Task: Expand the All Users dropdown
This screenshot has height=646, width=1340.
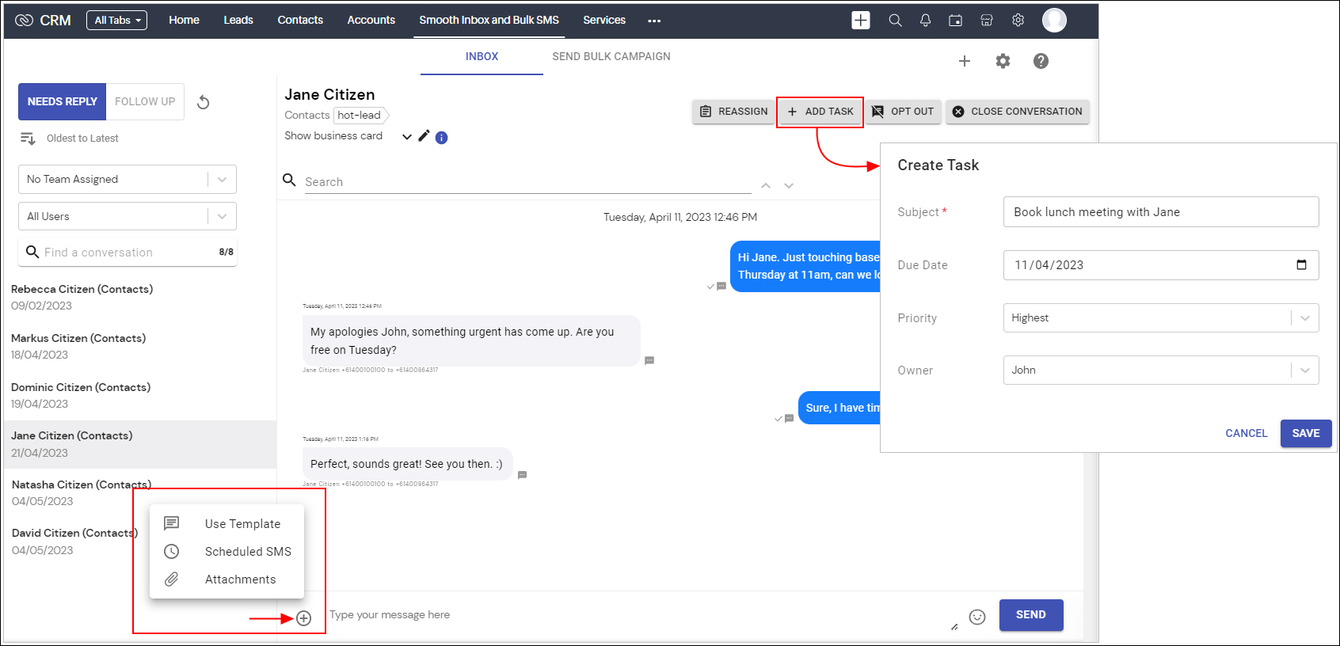Action: (x=128, y=216)
